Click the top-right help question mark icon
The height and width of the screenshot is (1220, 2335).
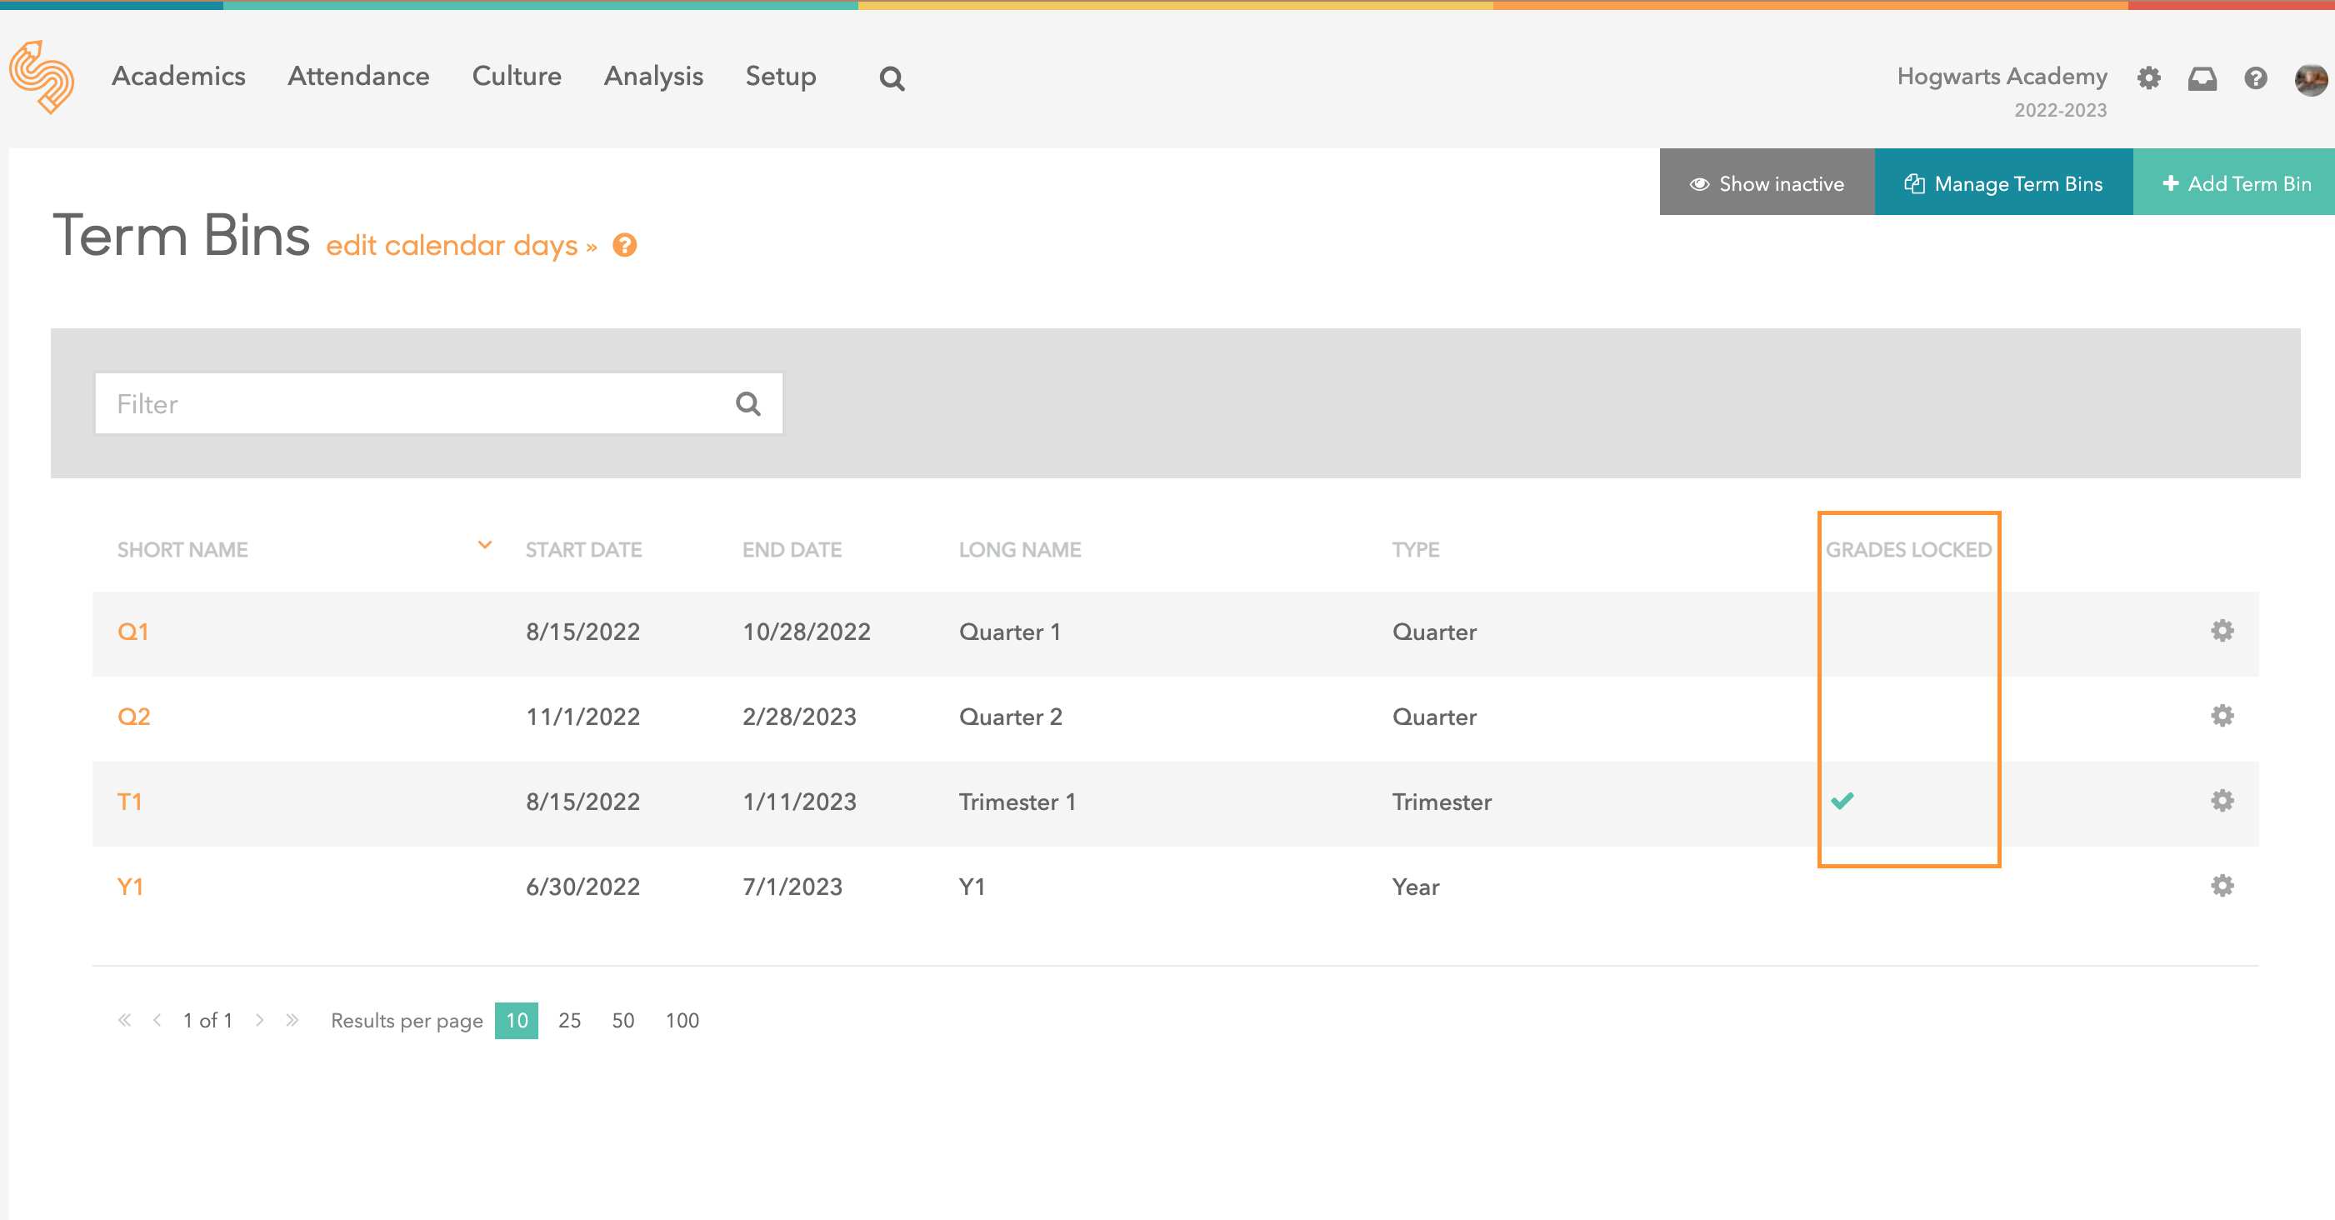[x=2255, y=79]
